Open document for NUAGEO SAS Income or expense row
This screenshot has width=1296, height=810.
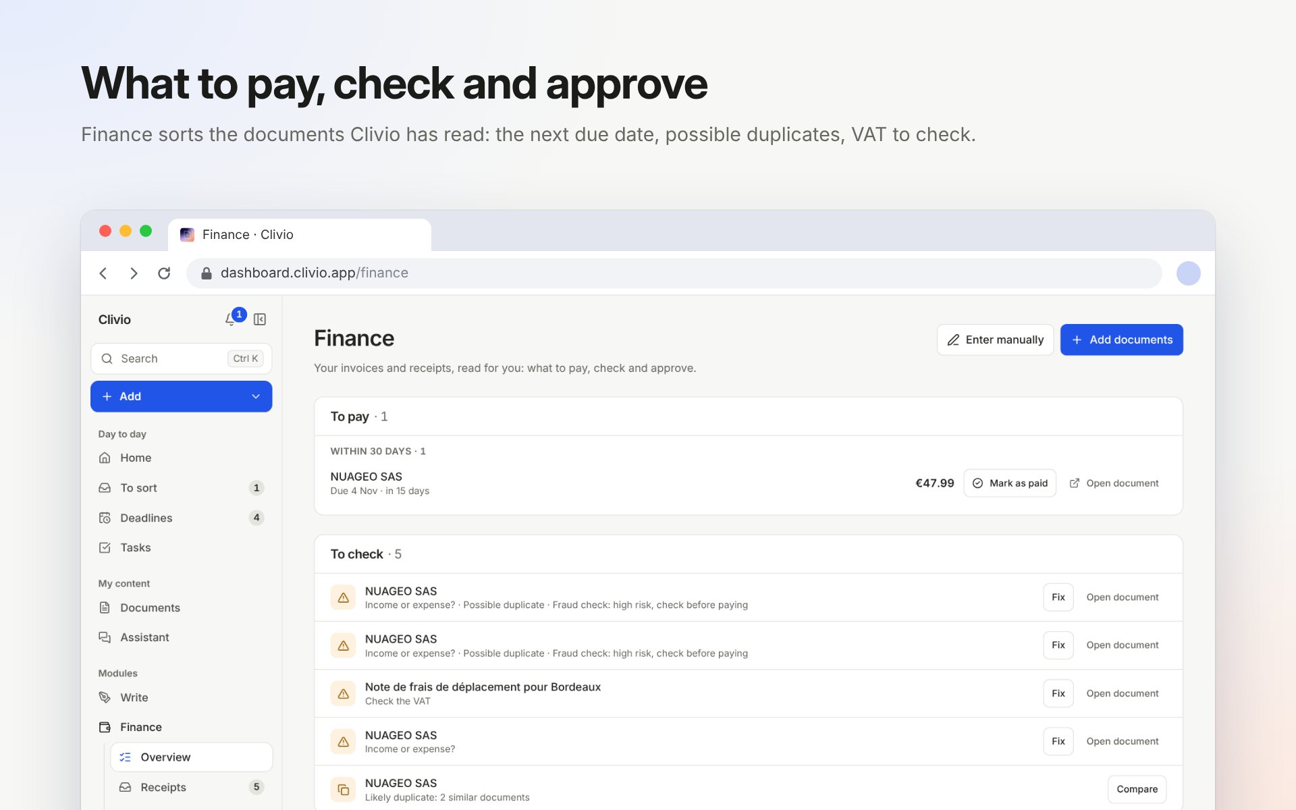1123,741
